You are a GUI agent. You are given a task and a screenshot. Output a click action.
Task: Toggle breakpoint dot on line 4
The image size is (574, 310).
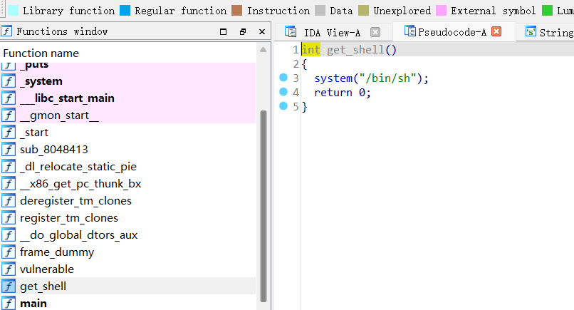tap(283, 92)
